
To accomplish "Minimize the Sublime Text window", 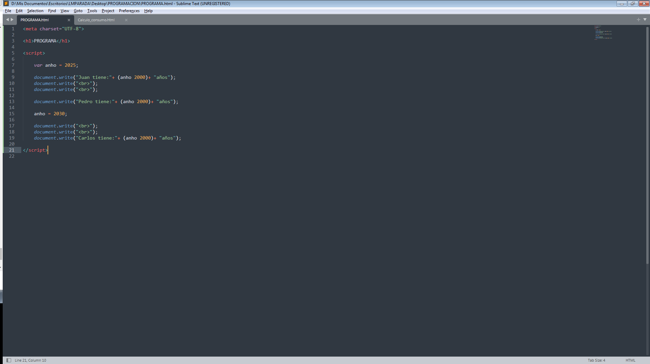I will [x=622, y=4].
